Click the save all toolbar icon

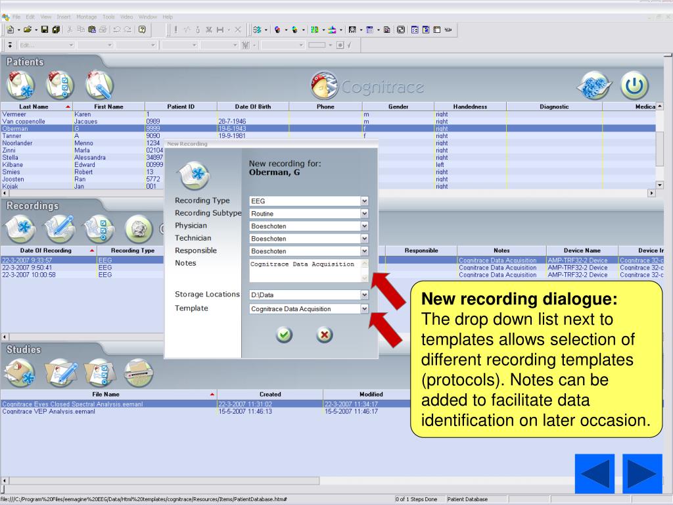pyautogui.click(x=56, y=30)
